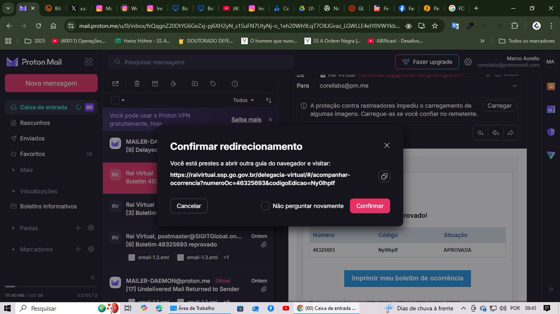Expand recipient details chevron
Image resolution: width=560 pixels, height=314 pixels.
click(x=515, y=86)
